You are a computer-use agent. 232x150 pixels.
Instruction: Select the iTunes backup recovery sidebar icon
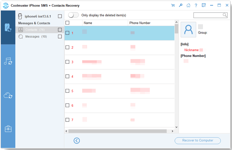(x=8, y=61)
